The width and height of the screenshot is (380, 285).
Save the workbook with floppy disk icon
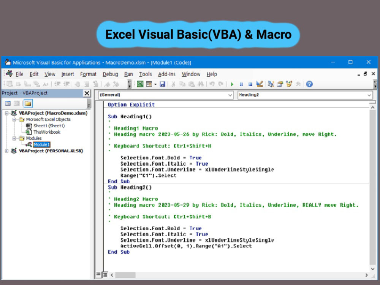click(162, 84)
